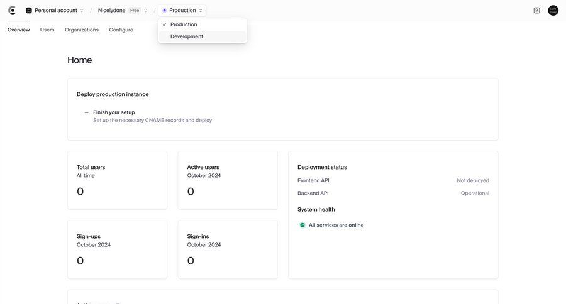Click the Active users card
Screen dimensions: 566x304
(228, 180)
